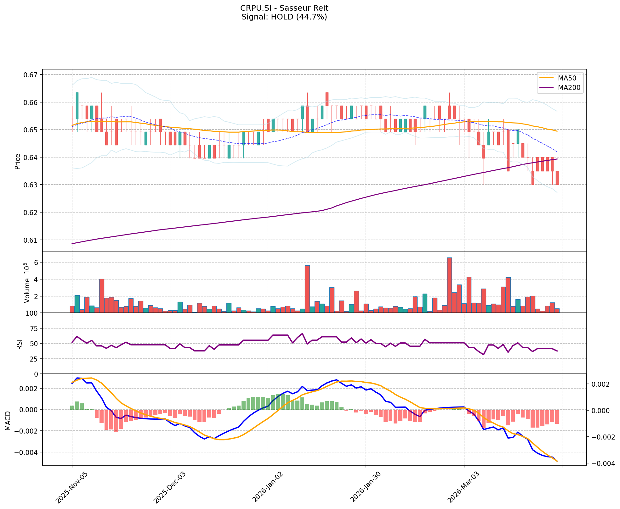This screenshot has height=509, width=620.
Task: Click the MA50 legend label
Action: pyautogui.click(x=567, y=78)
